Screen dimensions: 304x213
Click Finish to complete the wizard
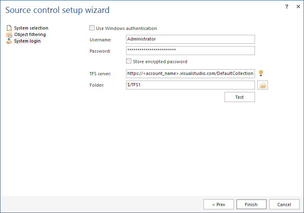(251, 204)
